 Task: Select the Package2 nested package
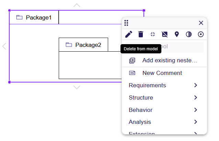(88, 45)
